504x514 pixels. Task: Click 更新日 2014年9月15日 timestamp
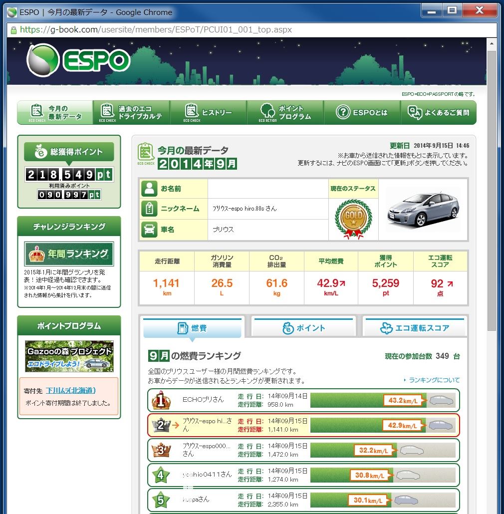pyautogui.click(x=429, y=146)
